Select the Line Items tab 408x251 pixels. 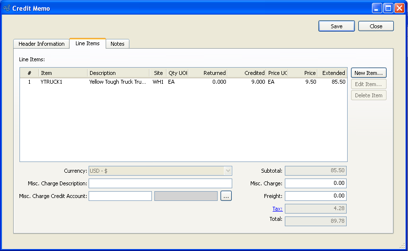tap(88, 43)
